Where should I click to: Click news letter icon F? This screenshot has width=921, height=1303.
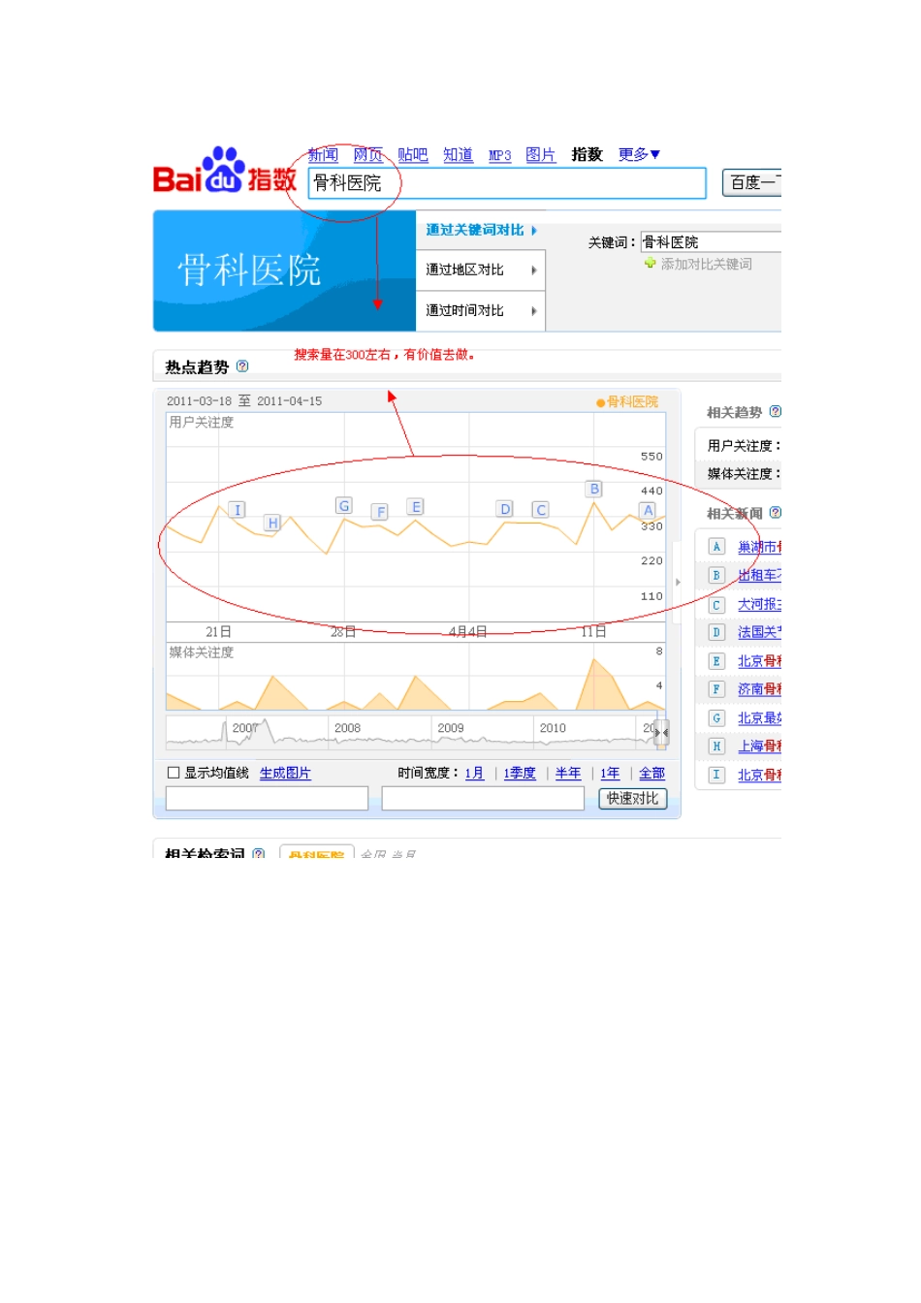coord(716,689)
